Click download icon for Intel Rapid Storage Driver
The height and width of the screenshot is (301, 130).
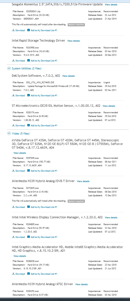pyautogui.click(x=13, y=61)
